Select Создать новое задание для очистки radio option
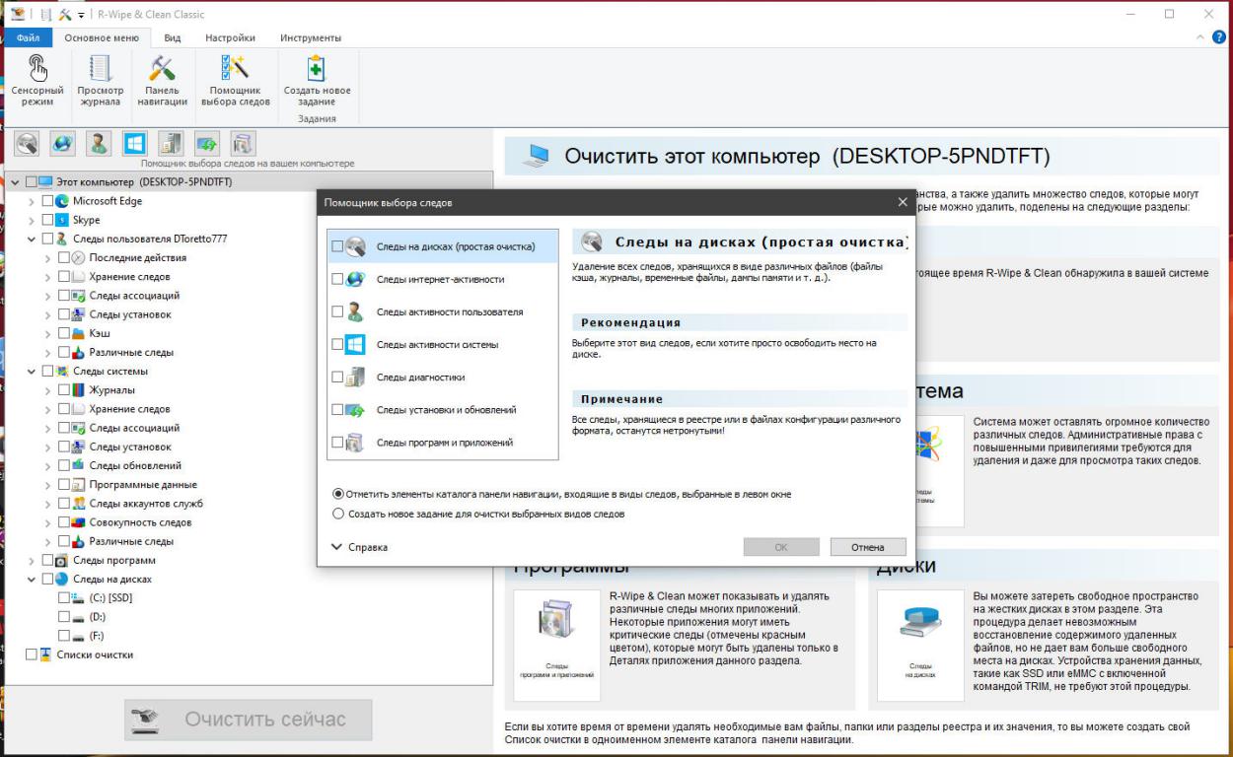 pyautogui.click(x=338, y=514)
